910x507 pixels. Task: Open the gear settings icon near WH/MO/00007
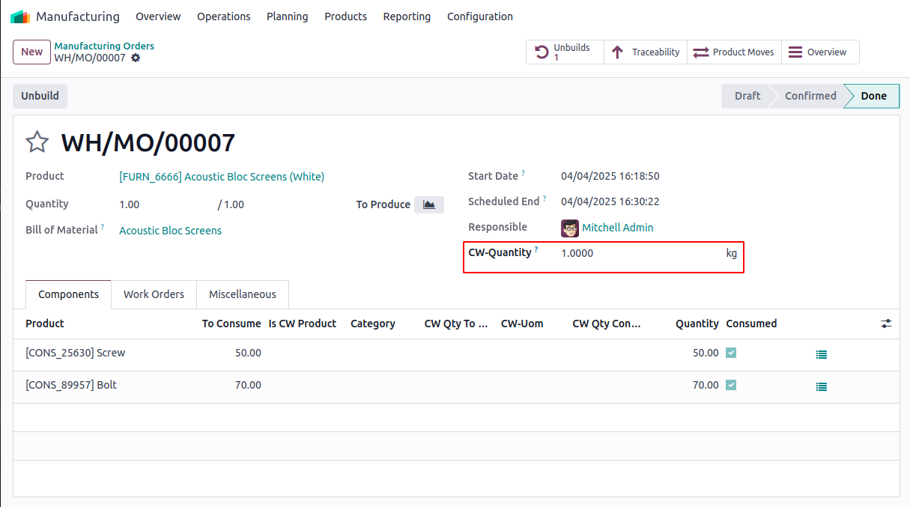(x=136, y=58)
